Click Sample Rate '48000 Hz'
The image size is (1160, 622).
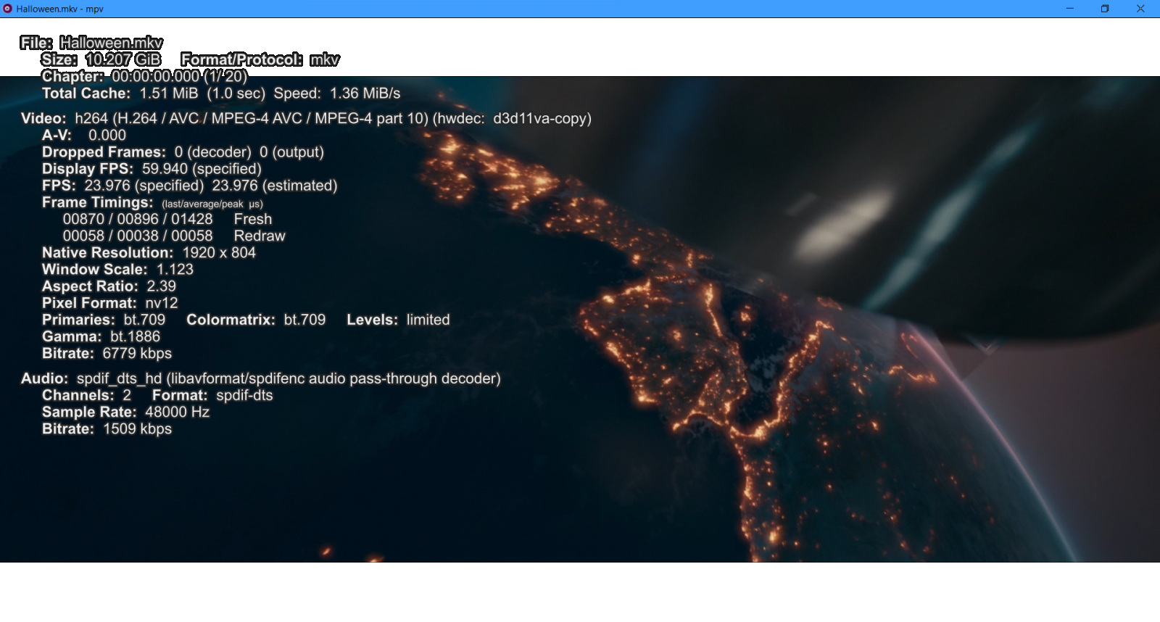(177, 412)
